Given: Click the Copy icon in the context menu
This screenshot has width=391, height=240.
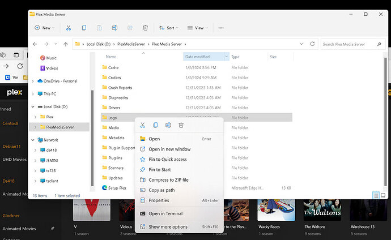Looking at the screenshot, I should pyautogui.click(x=155, y=125).
